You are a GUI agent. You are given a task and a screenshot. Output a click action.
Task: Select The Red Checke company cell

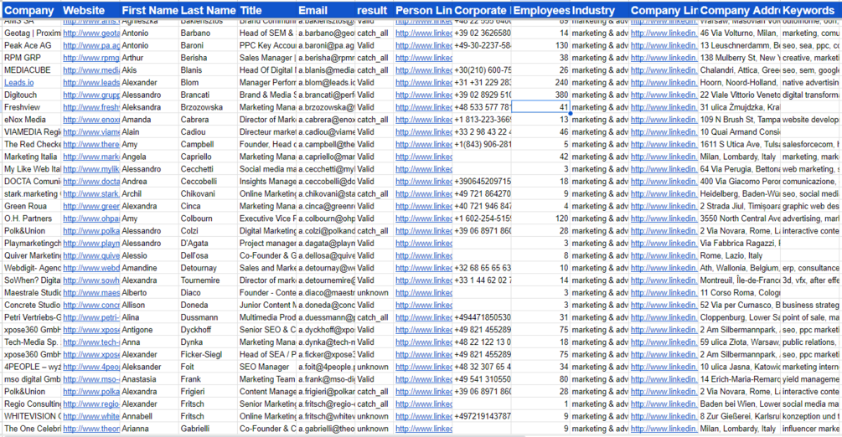[31, 144]
